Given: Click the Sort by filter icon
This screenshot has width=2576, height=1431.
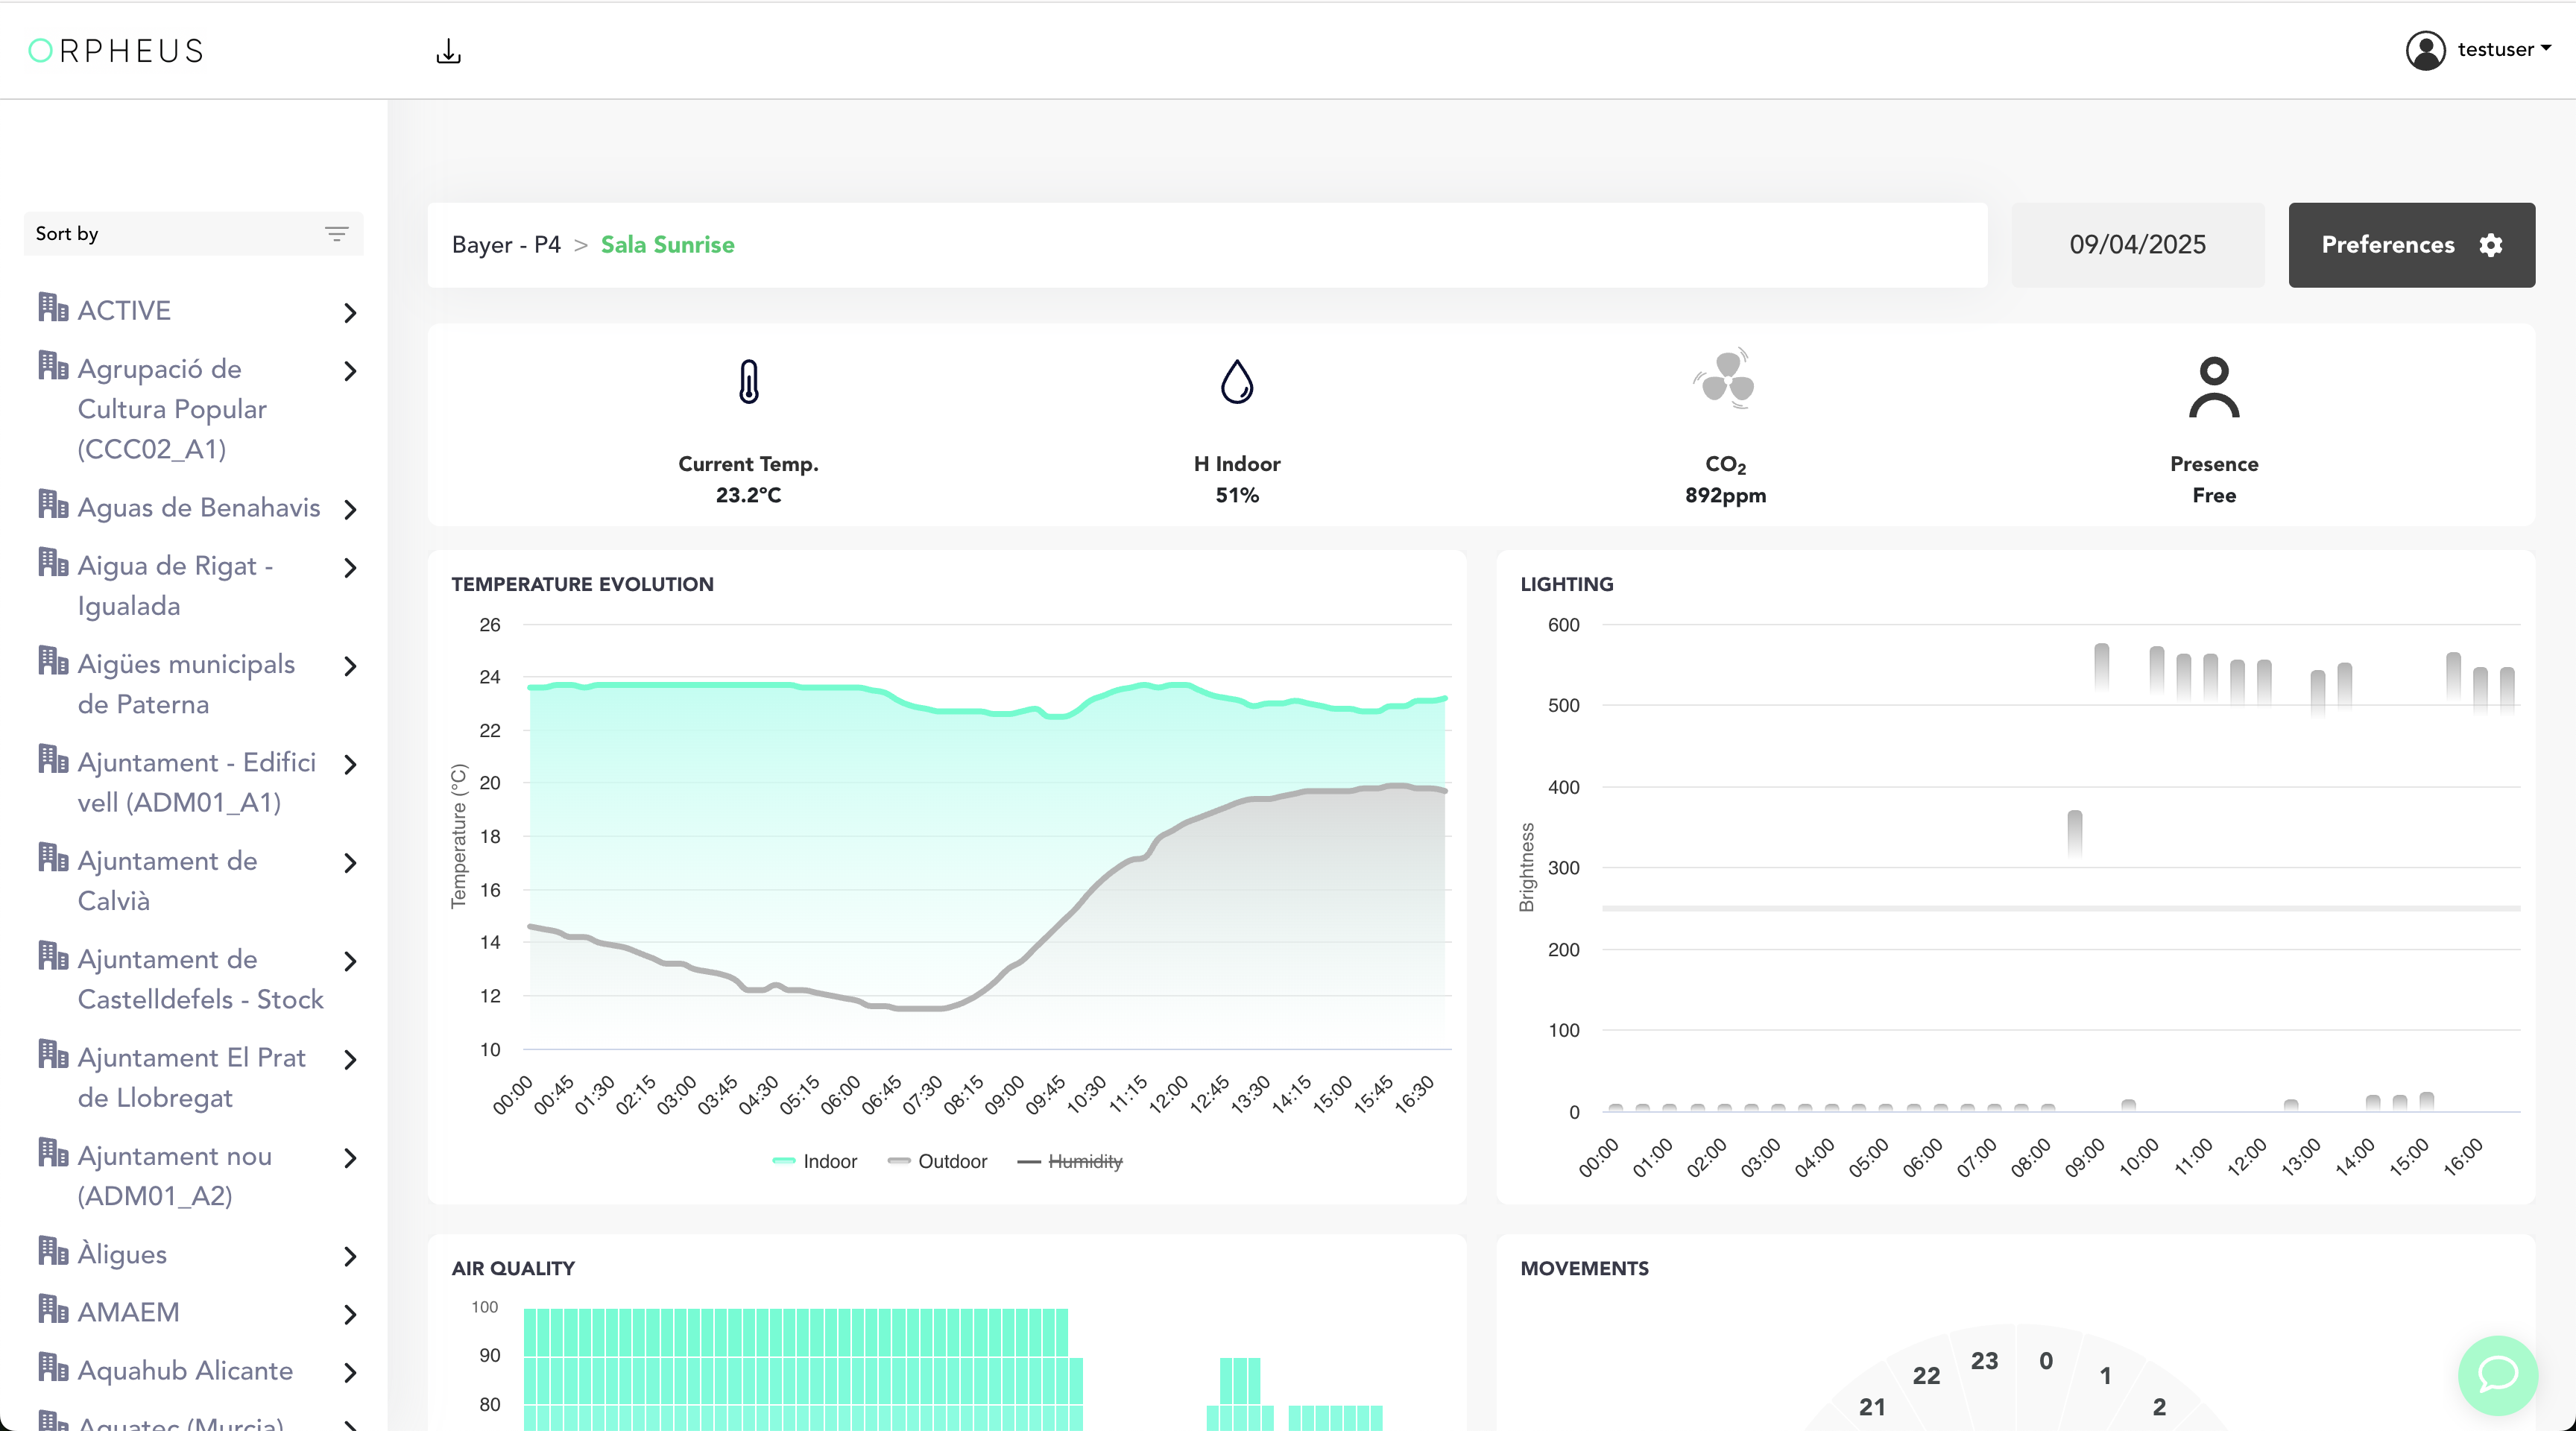Looking at the screenshot, I should tap(336, 233).
